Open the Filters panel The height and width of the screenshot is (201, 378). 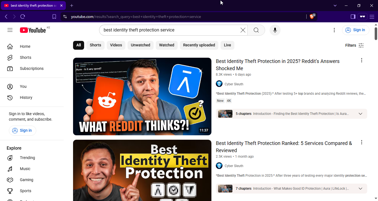(354, 45)
